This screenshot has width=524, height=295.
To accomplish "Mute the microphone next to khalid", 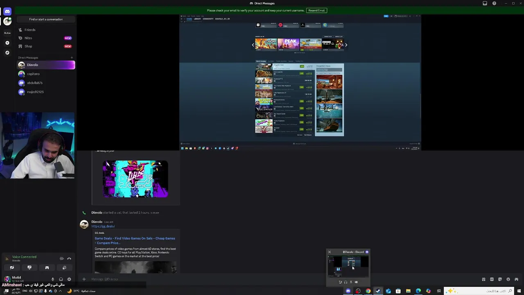I will [x=52, y=279].
